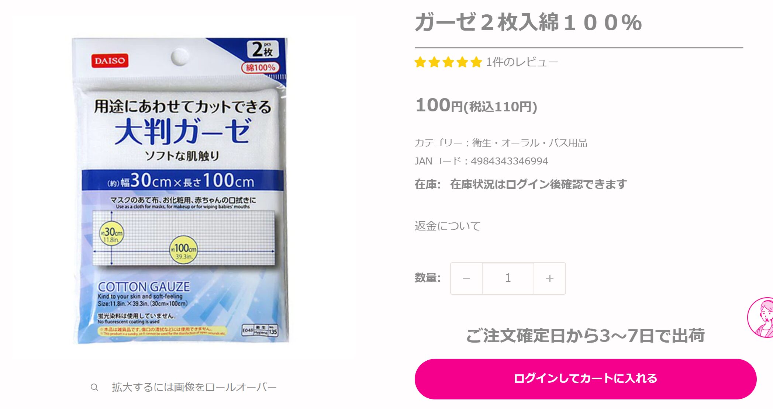Click the fifth yellow rating star
The height and width of the screenshot is (409, 773).
[476, 62]
